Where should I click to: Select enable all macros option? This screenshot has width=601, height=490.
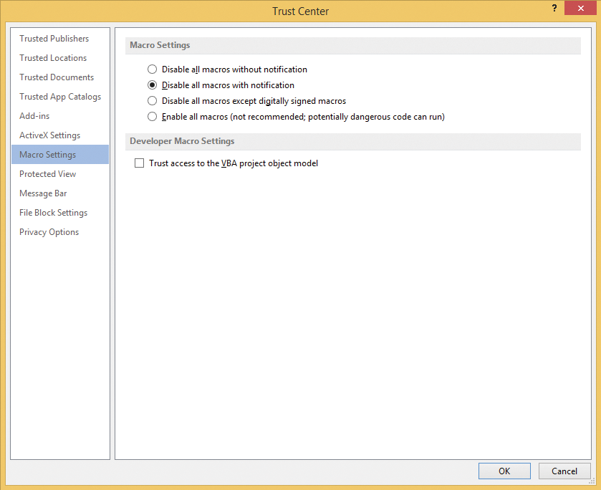pyautogui.click(x=151, y=115)
